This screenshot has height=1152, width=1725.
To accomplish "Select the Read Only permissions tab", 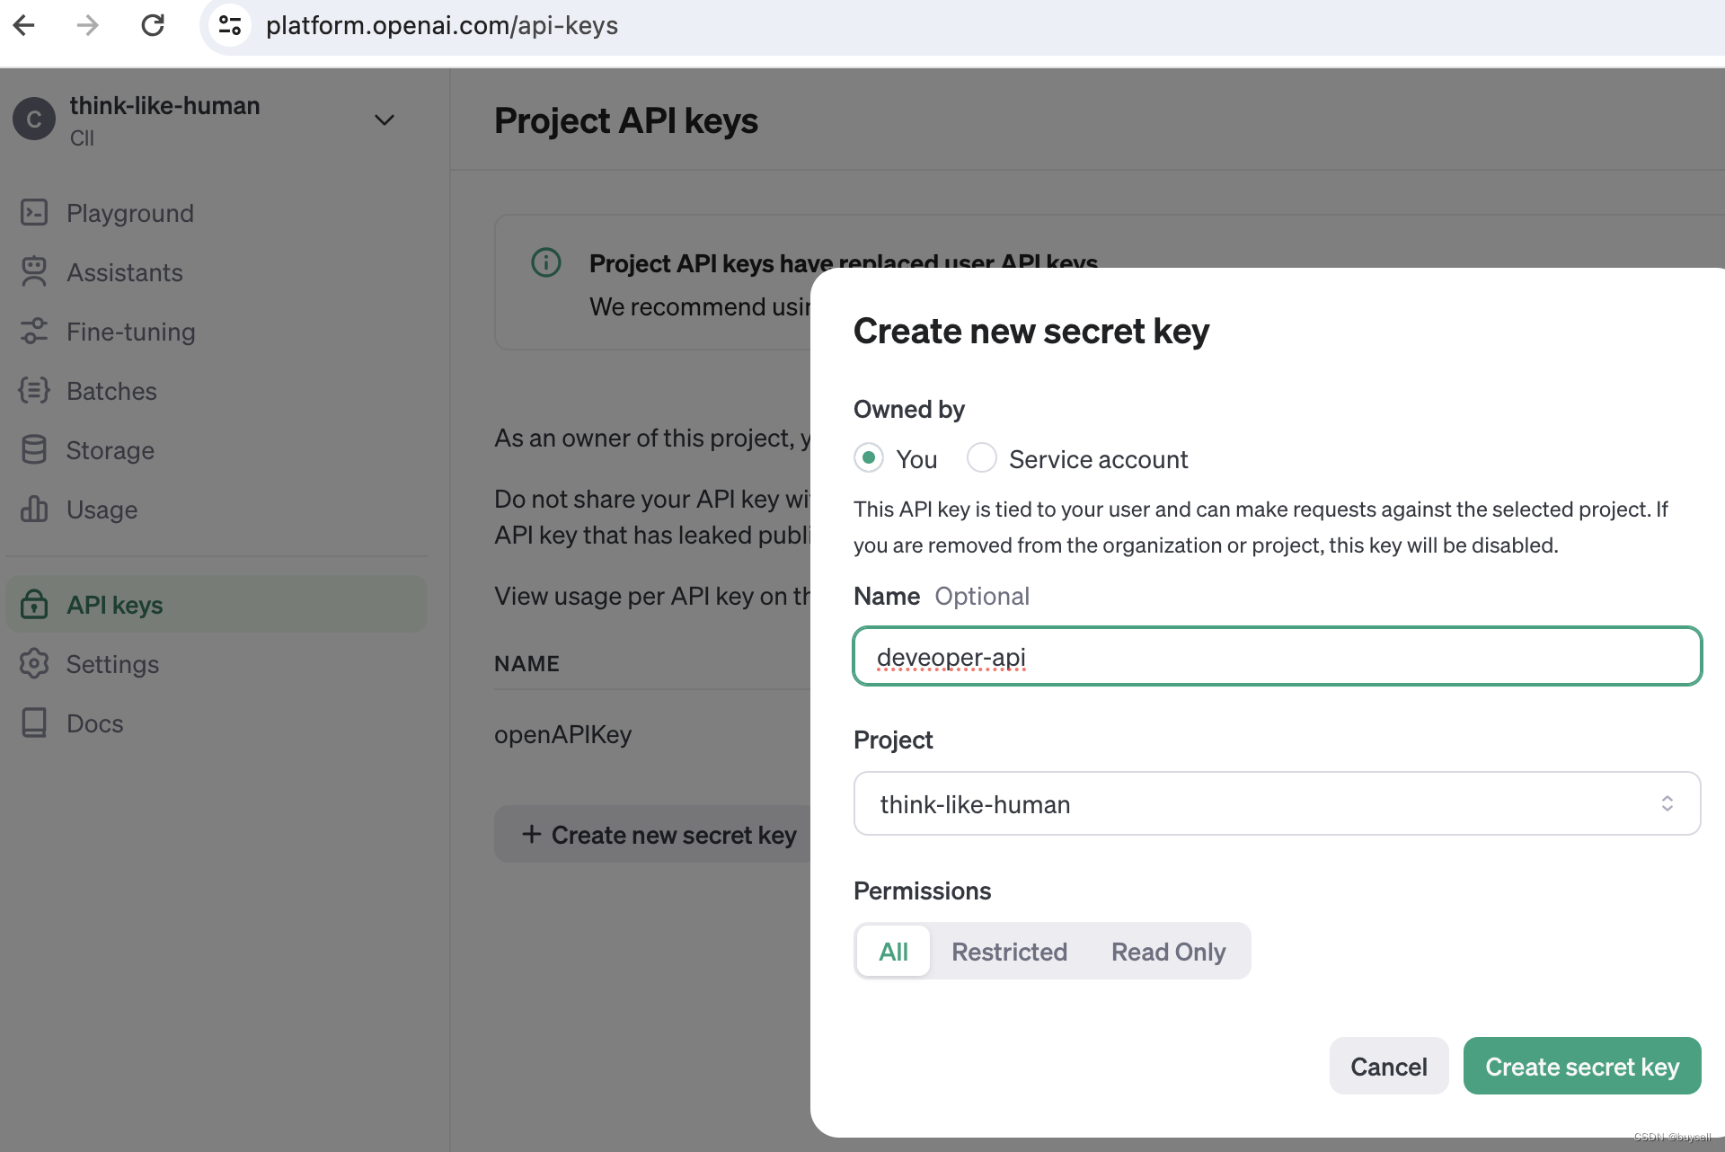I will pyautogui.click(x=1168, y=952).
